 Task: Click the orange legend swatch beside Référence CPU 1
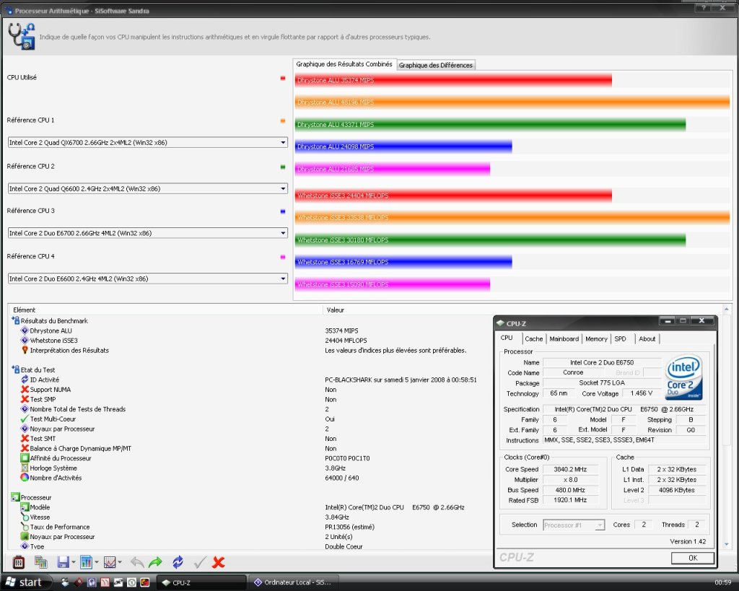click(x=283, y=121)
